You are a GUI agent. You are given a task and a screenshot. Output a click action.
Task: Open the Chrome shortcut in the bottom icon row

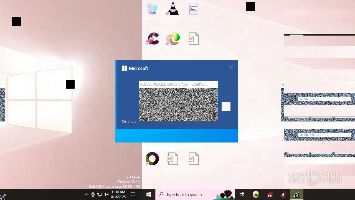(x=152, y=162)
